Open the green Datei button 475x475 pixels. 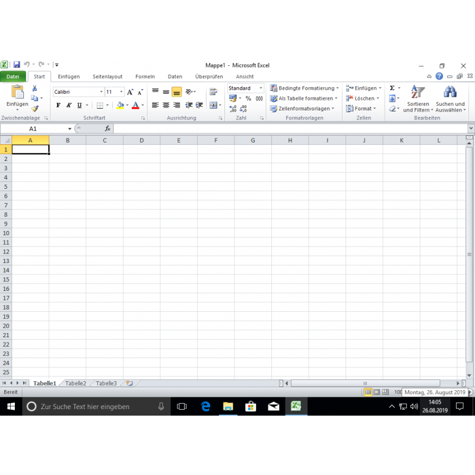click(x=13, y=77)
